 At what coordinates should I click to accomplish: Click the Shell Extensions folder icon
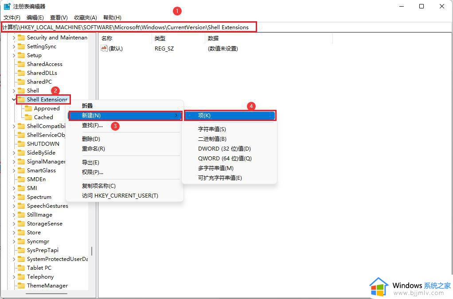(21, 100)
